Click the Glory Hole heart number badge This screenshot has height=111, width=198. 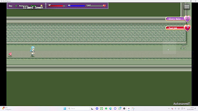[187, 19]
